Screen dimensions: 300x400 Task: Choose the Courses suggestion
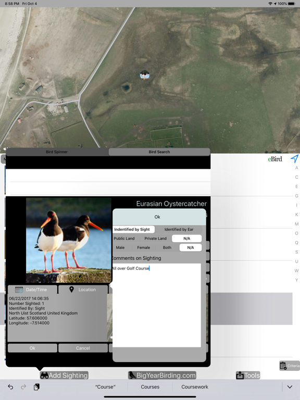(x=150, y=387)
